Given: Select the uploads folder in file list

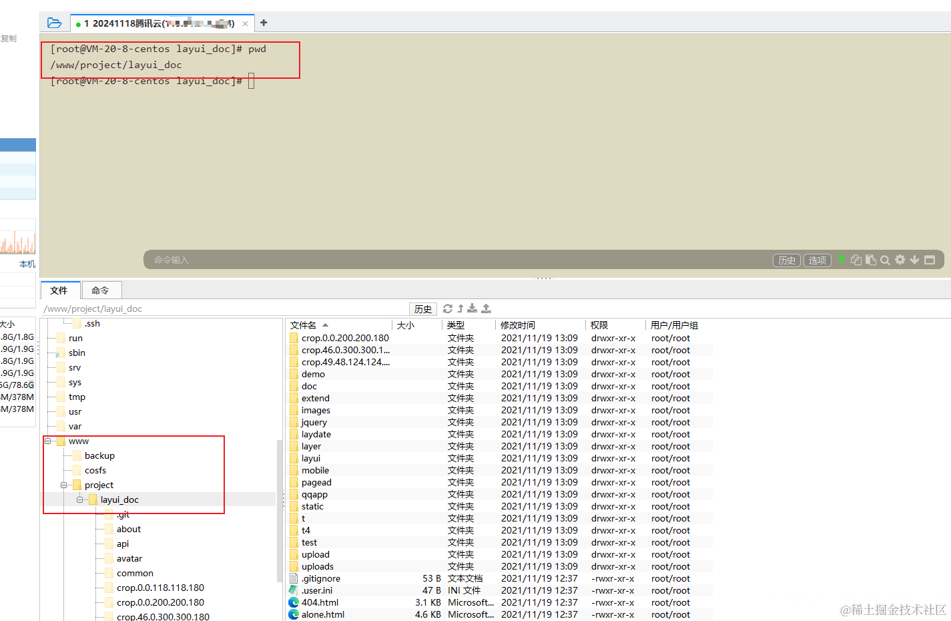Looking at the screenshot, I should tap(317, 566).
